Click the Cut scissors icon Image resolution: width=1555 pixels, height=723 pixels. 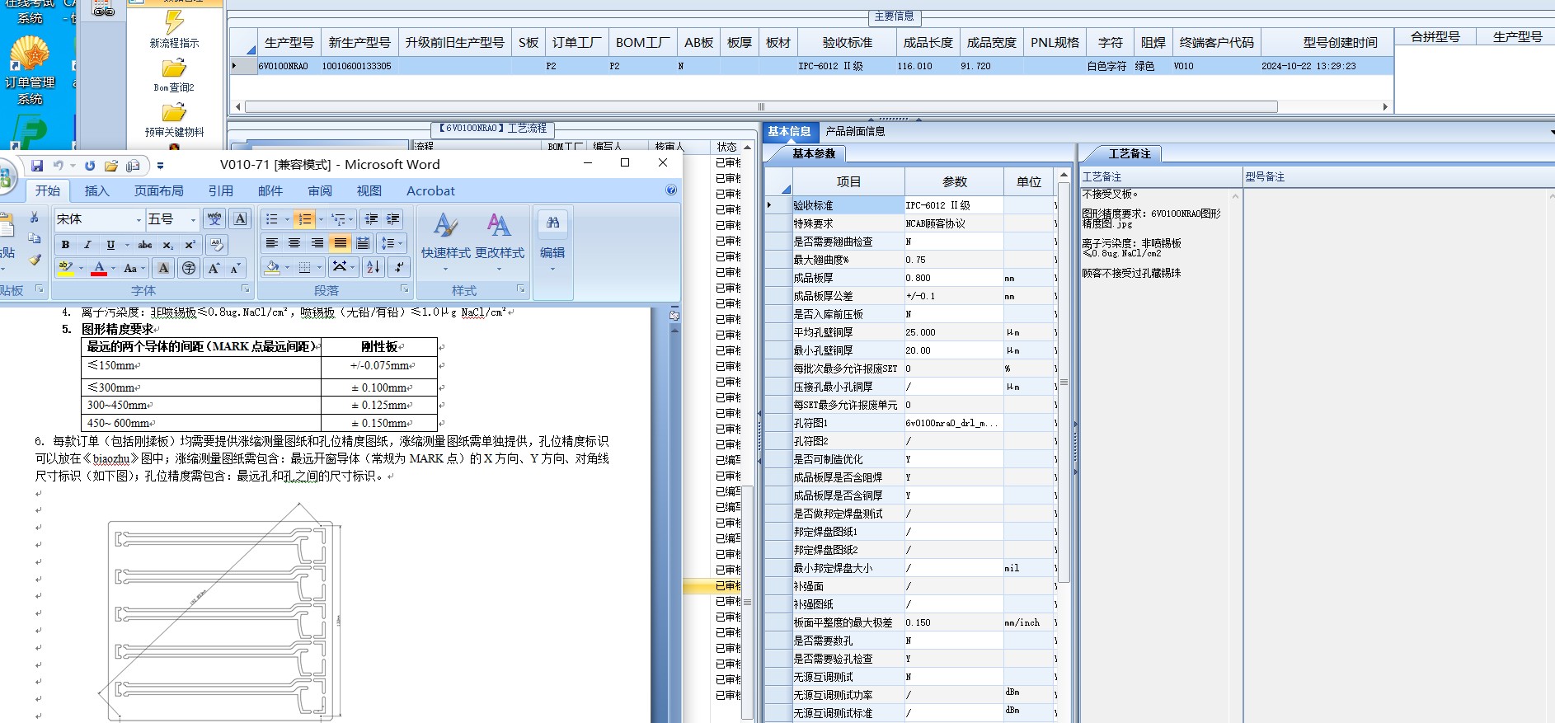click(35, 218)
